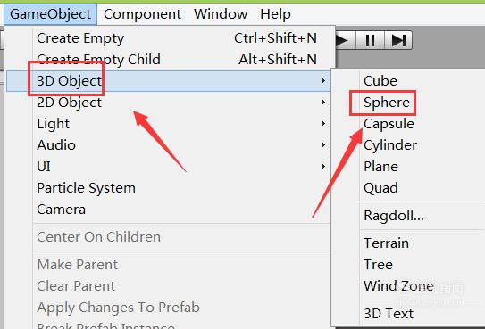The height and width of the screenshot is (329, 485).
Task: Expand the Light submenu arrow
Action: click(323, 124)
